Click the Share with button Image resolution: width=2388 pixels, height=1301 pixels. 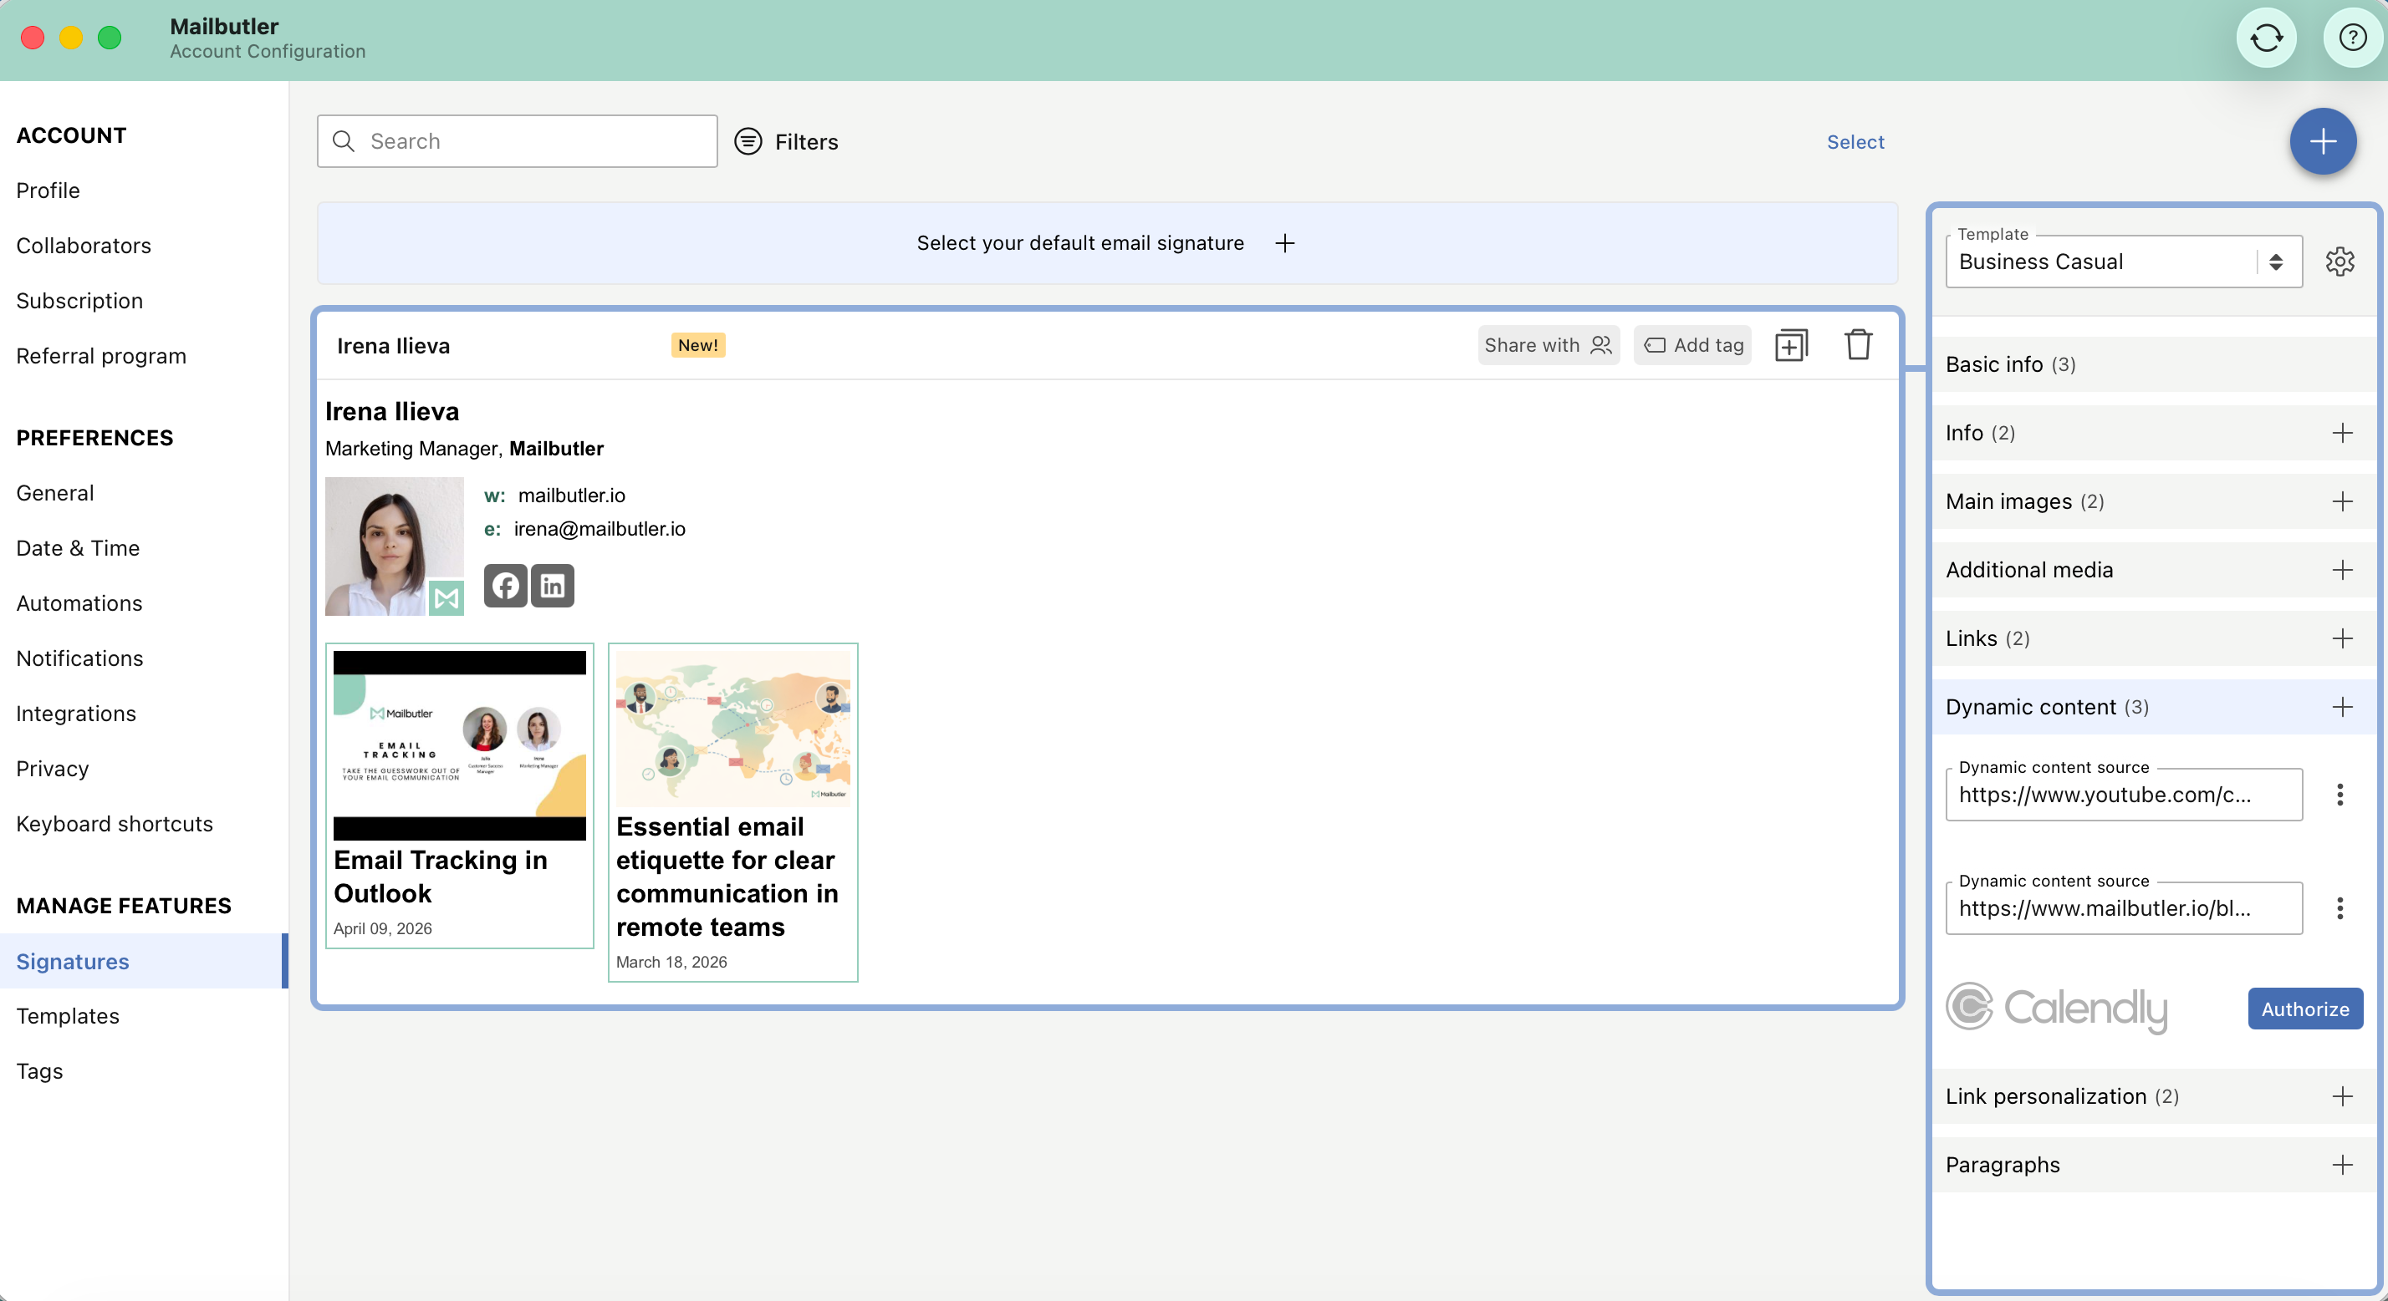pos(1549,345)
